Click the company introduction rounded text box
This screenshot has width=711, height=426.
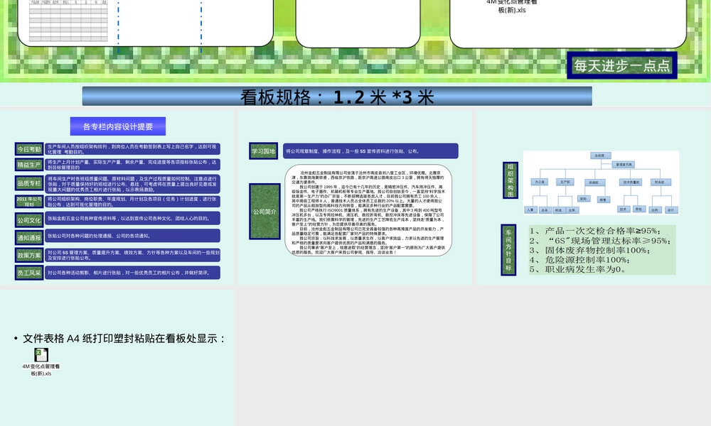tap(368, 210)
